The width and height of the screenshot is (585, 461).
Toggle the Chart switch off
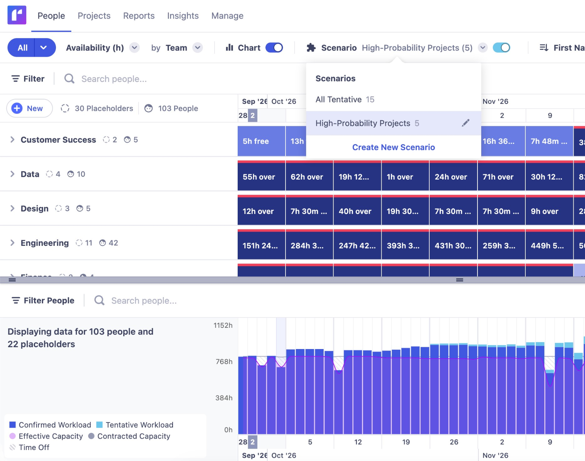tap(274, 48)
